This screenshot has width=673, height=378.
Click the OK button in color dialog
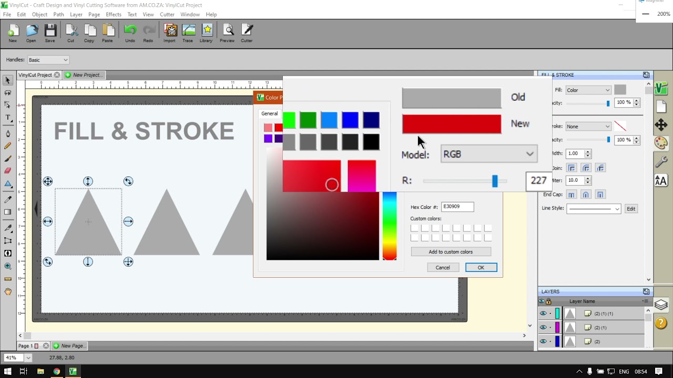coord(481,267)
